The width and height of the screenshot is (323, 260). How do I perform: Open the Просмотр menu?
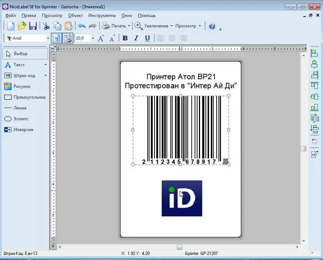52,16
